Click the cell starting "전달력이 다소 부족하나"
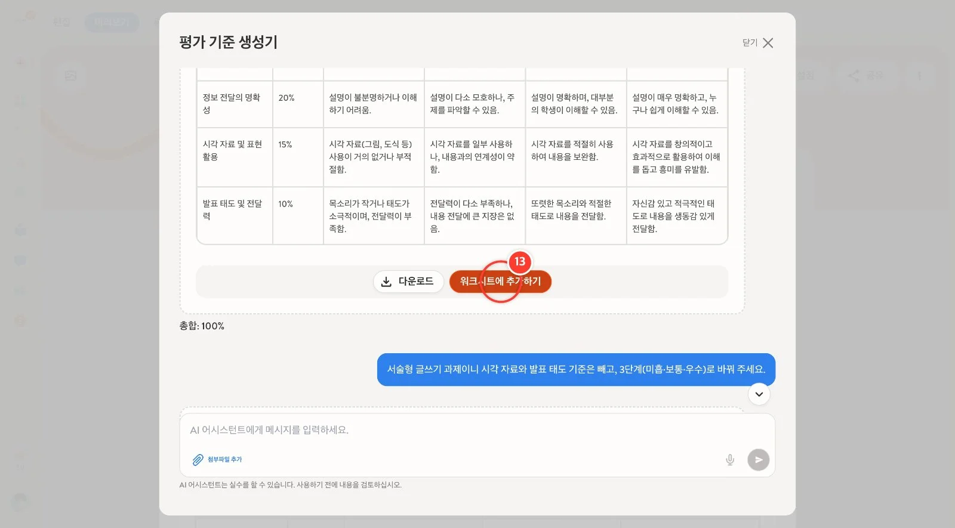 tap(475, 215)
